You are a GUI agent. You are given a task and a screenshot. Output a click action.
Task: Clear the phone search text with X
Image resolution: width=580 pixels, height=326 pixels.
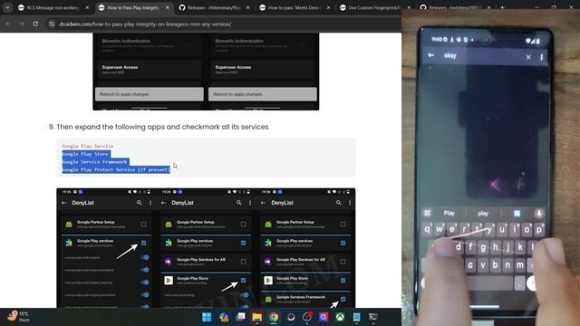(x=528, y=57)
